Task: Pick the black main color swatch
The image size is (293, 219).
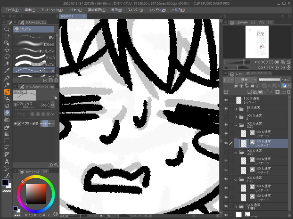Action: (5, 183)
